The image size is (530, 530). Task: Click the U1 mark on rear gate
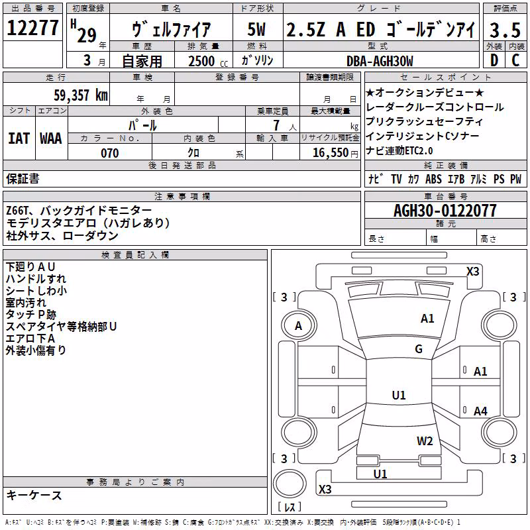coord(380,474)
